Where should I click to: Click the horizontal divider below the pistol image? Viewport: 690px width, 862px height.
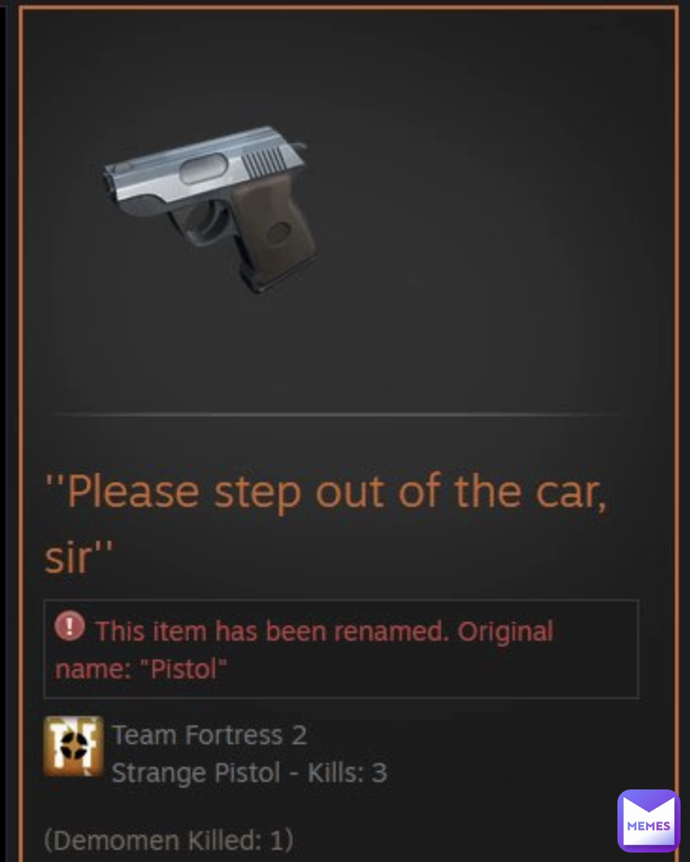pos(334,415)
